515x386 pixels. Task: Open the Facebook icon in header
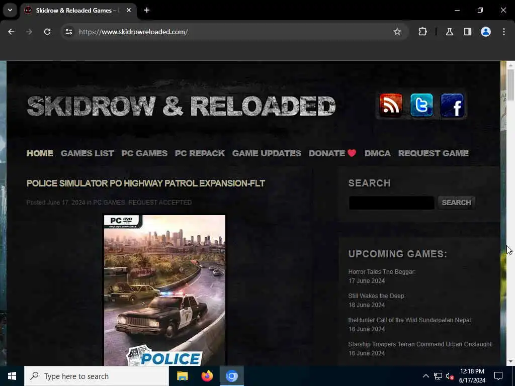452,106
